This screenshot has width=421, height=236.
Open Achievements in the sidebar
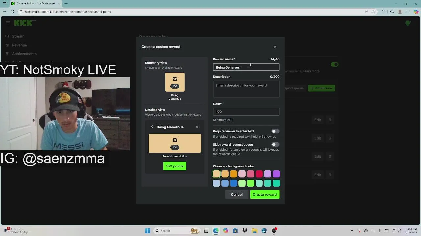click(x=24, y=54)
